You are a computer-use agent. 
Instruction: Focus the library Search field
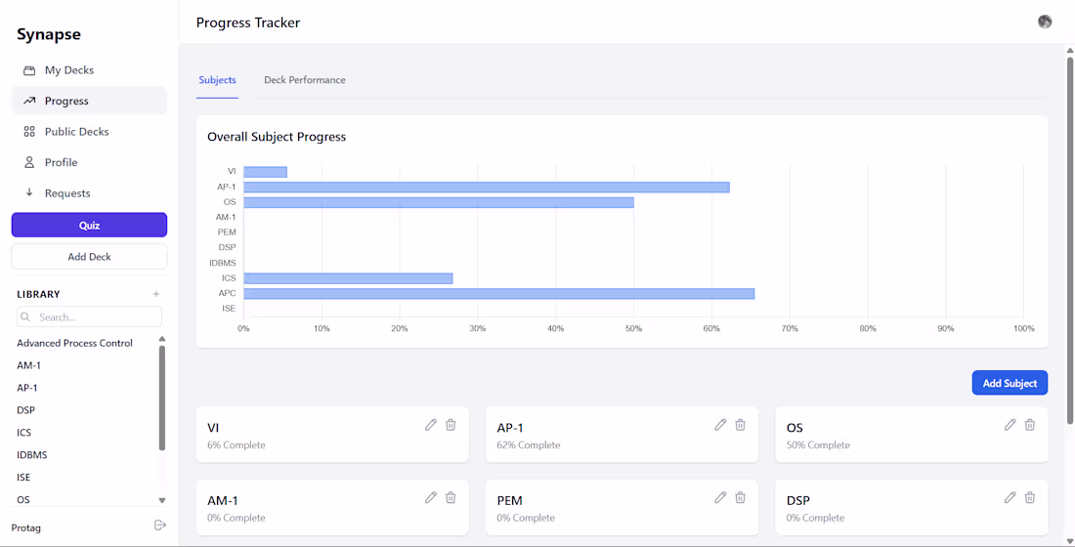(x=89, y=316)
